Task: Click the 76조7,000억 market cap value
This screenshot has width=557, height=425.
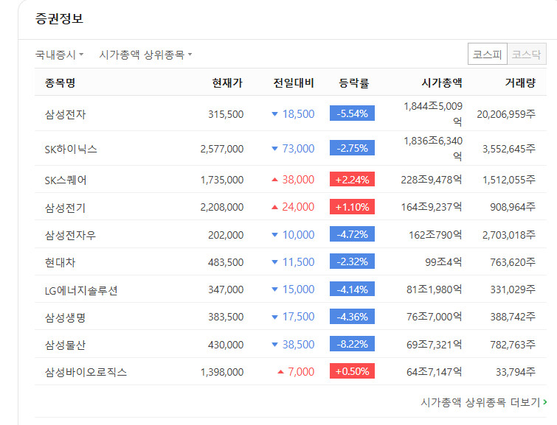Action: (434, 317)
